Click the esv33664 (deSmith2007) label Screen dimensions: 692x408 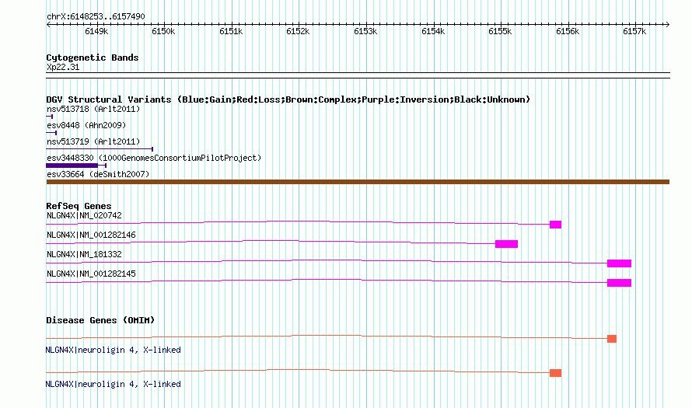[98, 174]
